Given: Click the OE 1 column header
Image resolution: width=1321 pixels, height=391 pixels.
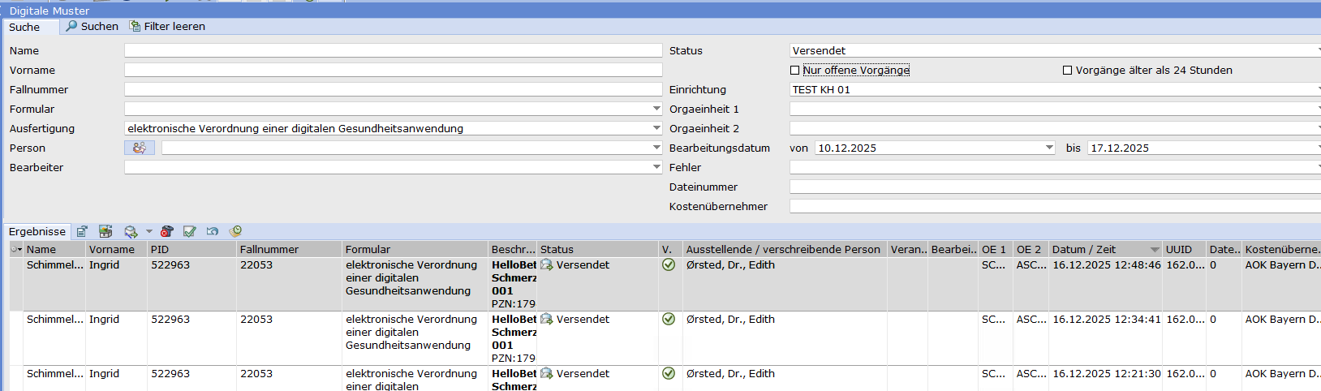Looking at the screenshot, I should pos(996,250).
